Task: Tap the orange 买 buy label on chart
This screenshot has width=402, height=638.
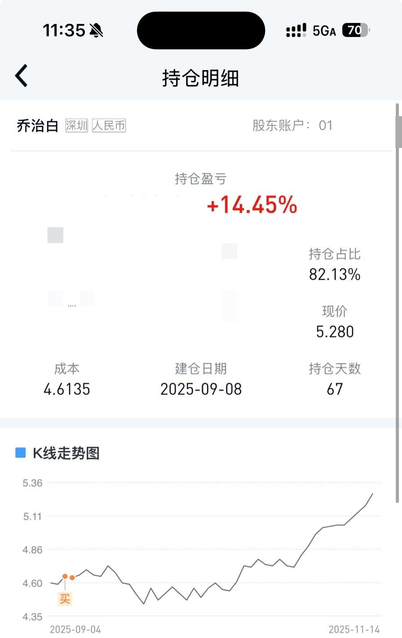Action: 65,598
